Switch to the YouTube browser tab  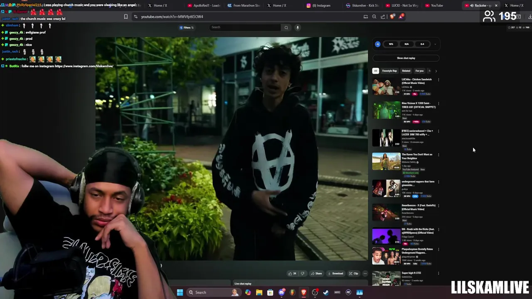point(441,5)
